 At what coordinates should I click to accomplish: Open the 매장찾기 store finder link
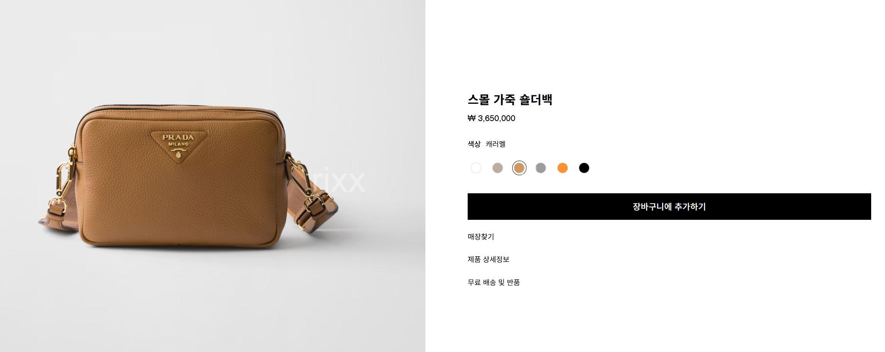[481, 237]
